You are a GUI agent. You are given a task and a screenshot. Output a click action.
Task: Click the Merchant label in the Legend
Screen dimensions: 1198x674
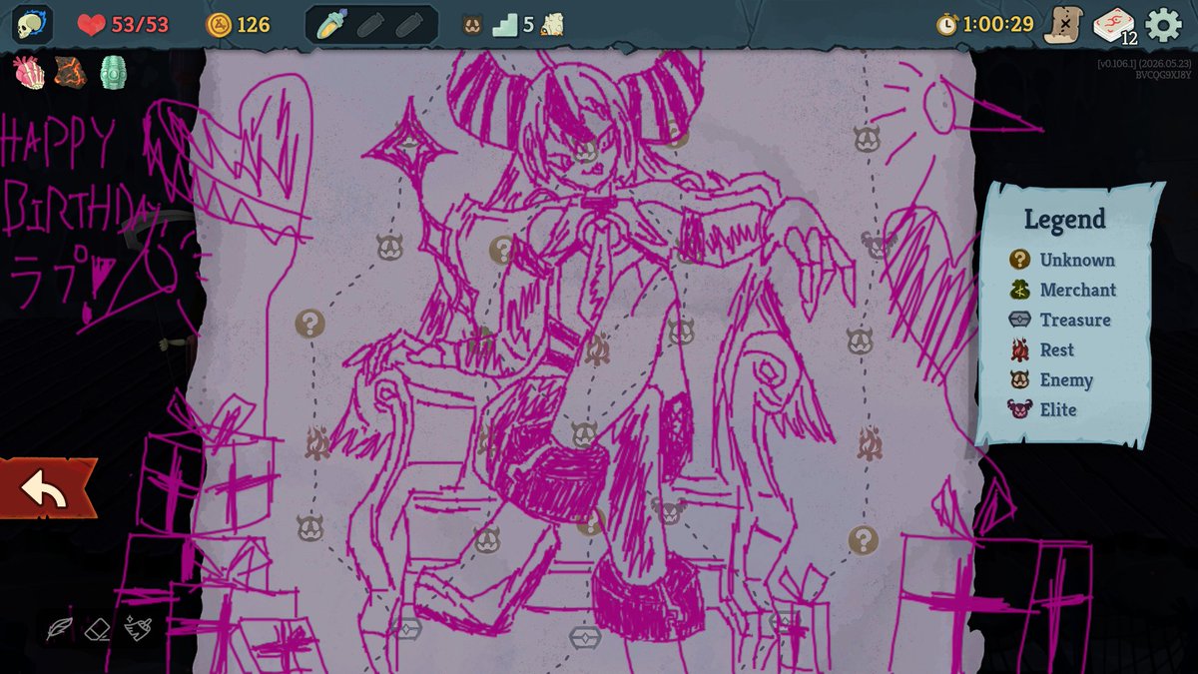1078,290
